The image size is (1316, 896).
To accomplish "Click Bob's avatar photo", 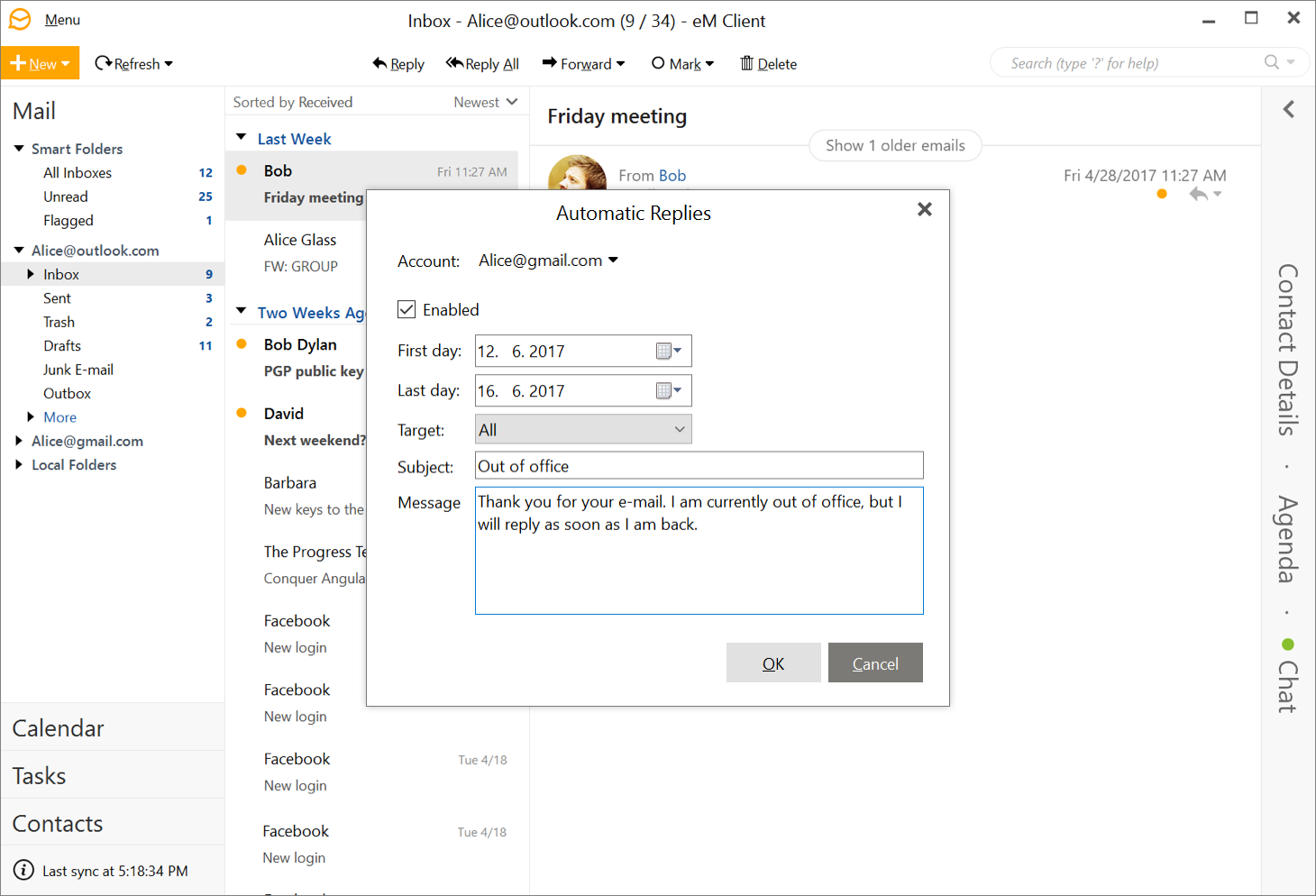I will click(x=577, y=172).
